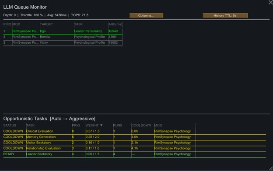The width and height of the screenshot is (273, 171).
Task: Click Psychological Profile in Vicky row
Action: pos(90,42)
